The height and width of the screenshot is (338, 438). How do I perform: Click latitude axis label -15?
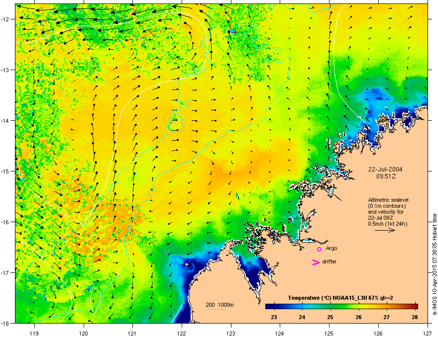coord(5,171)
